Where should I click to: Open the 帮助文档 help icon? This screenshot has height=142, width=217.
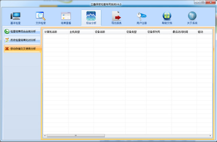click(x=167, y=16)
